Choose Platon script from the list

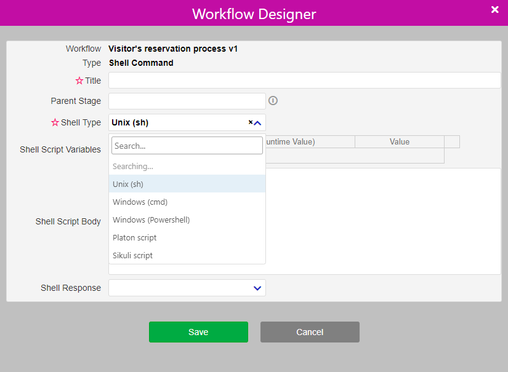tap(134, 237)
